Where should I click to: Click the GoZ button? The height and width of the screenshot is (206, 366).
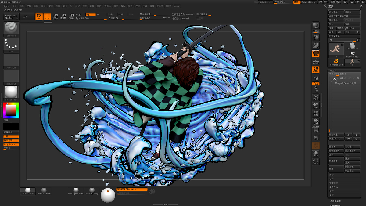[x=332, y=32]
